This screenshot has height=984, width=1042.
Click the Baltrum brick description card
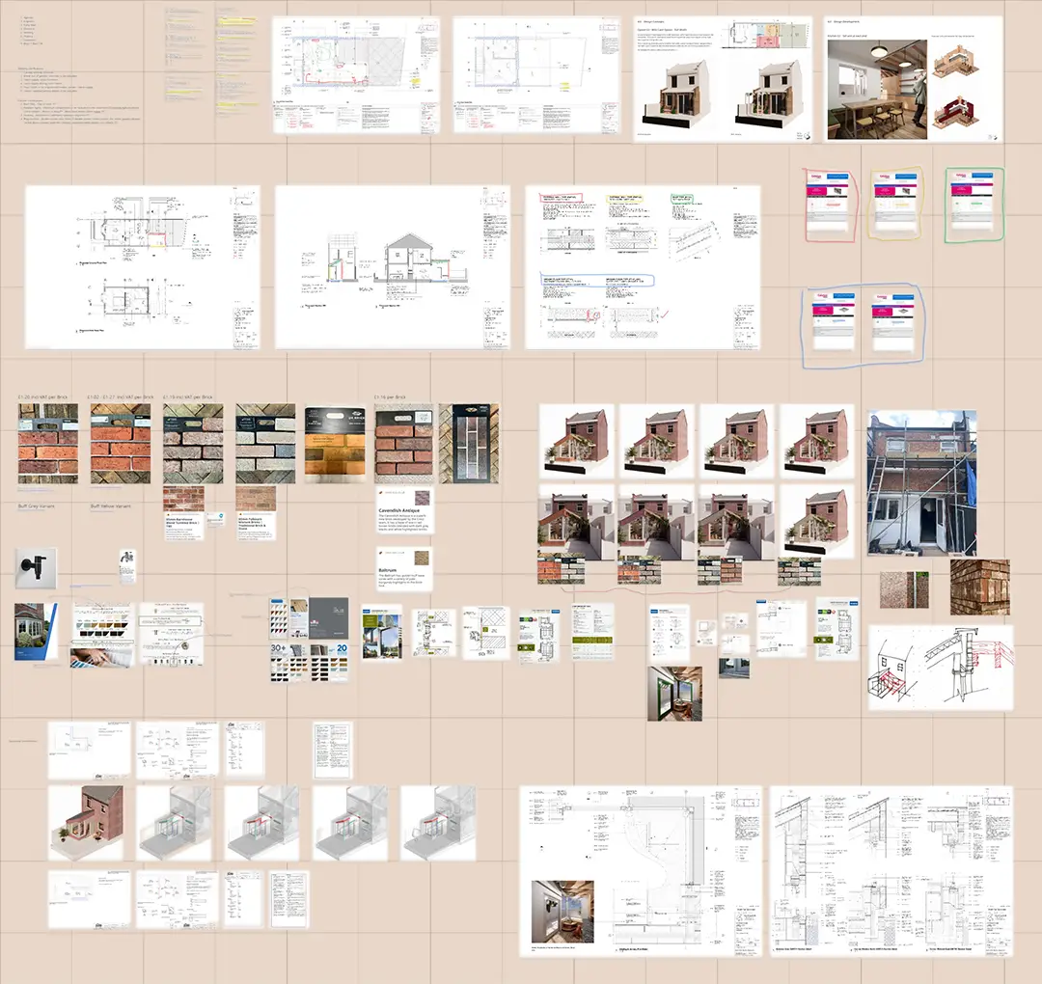(x=403, y=571)
